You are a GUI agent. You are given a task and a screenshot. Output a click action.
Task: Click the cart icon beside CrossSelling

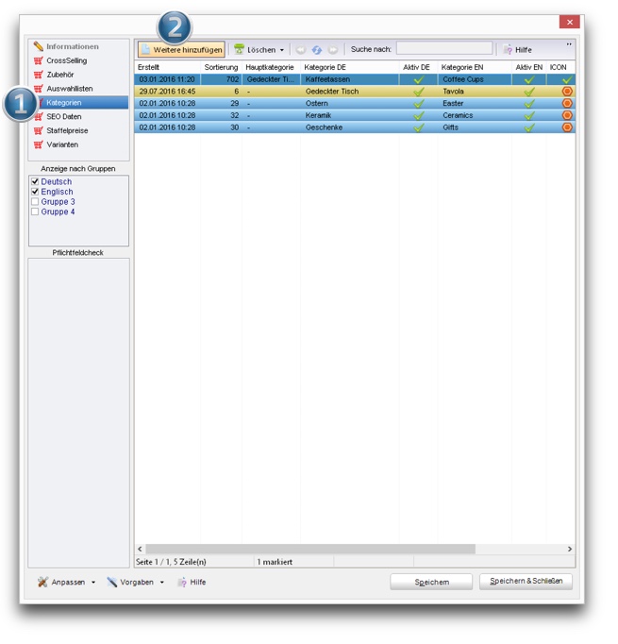click(x=38, y=60)
